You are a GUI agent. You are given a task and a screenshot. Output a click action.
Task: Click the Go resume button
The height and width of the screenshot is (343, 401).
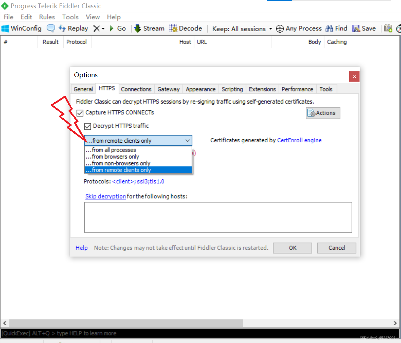tap(118, 28)
